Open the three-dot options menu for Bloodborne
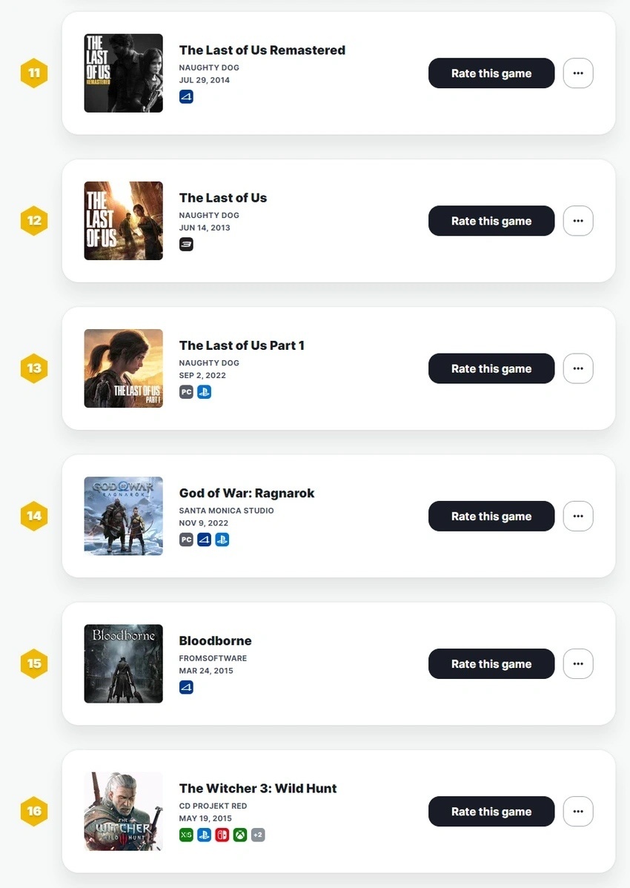The image size is (630, 888). coord(578,664)
